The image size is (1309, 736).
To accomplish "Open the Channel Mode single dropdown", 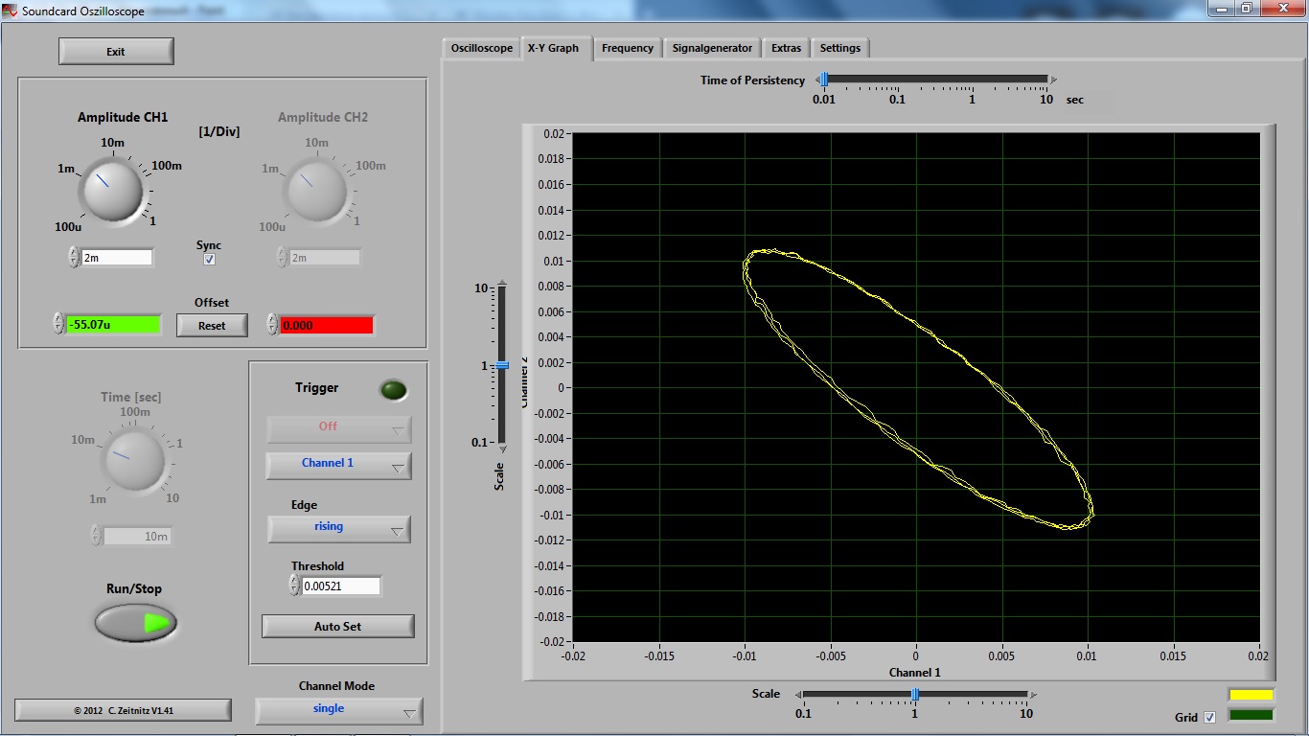I will [x=338, y=710].
